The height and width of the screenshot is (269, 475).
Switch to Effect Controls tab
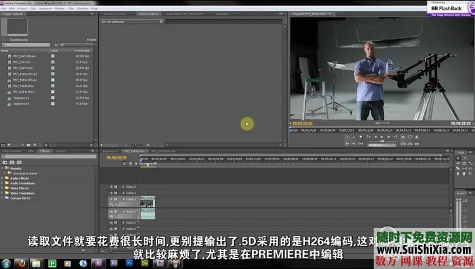coord(148,14)
